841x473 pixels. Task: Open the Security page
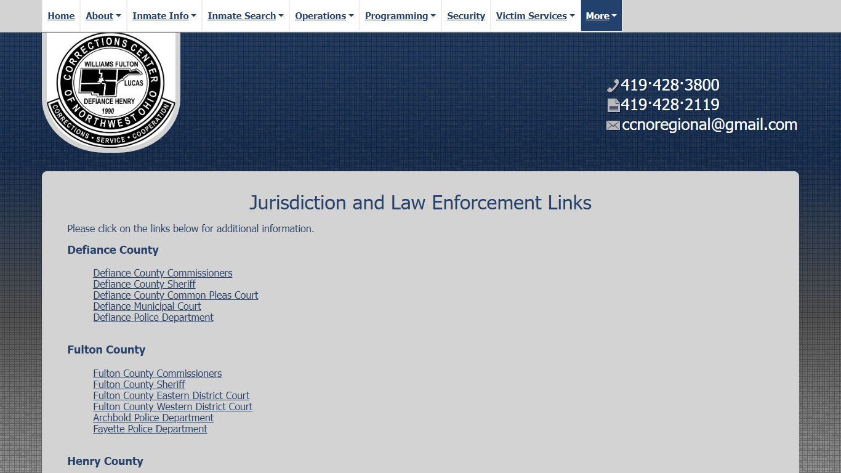(466, 16)
